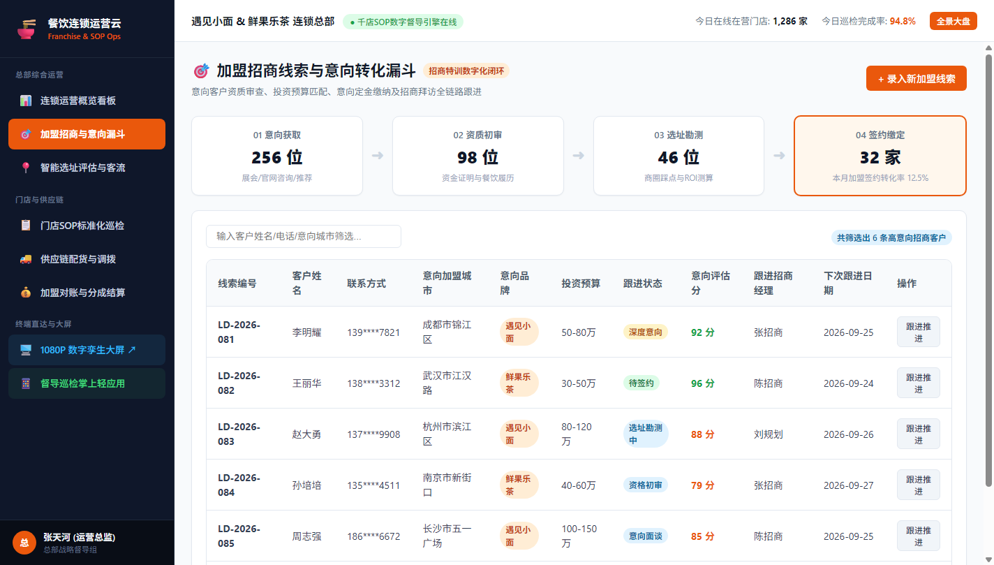The height and width of the screenshot is (565, 994).
Task: Select the 02 资质初审 funnel card
Action: [478, 156]
